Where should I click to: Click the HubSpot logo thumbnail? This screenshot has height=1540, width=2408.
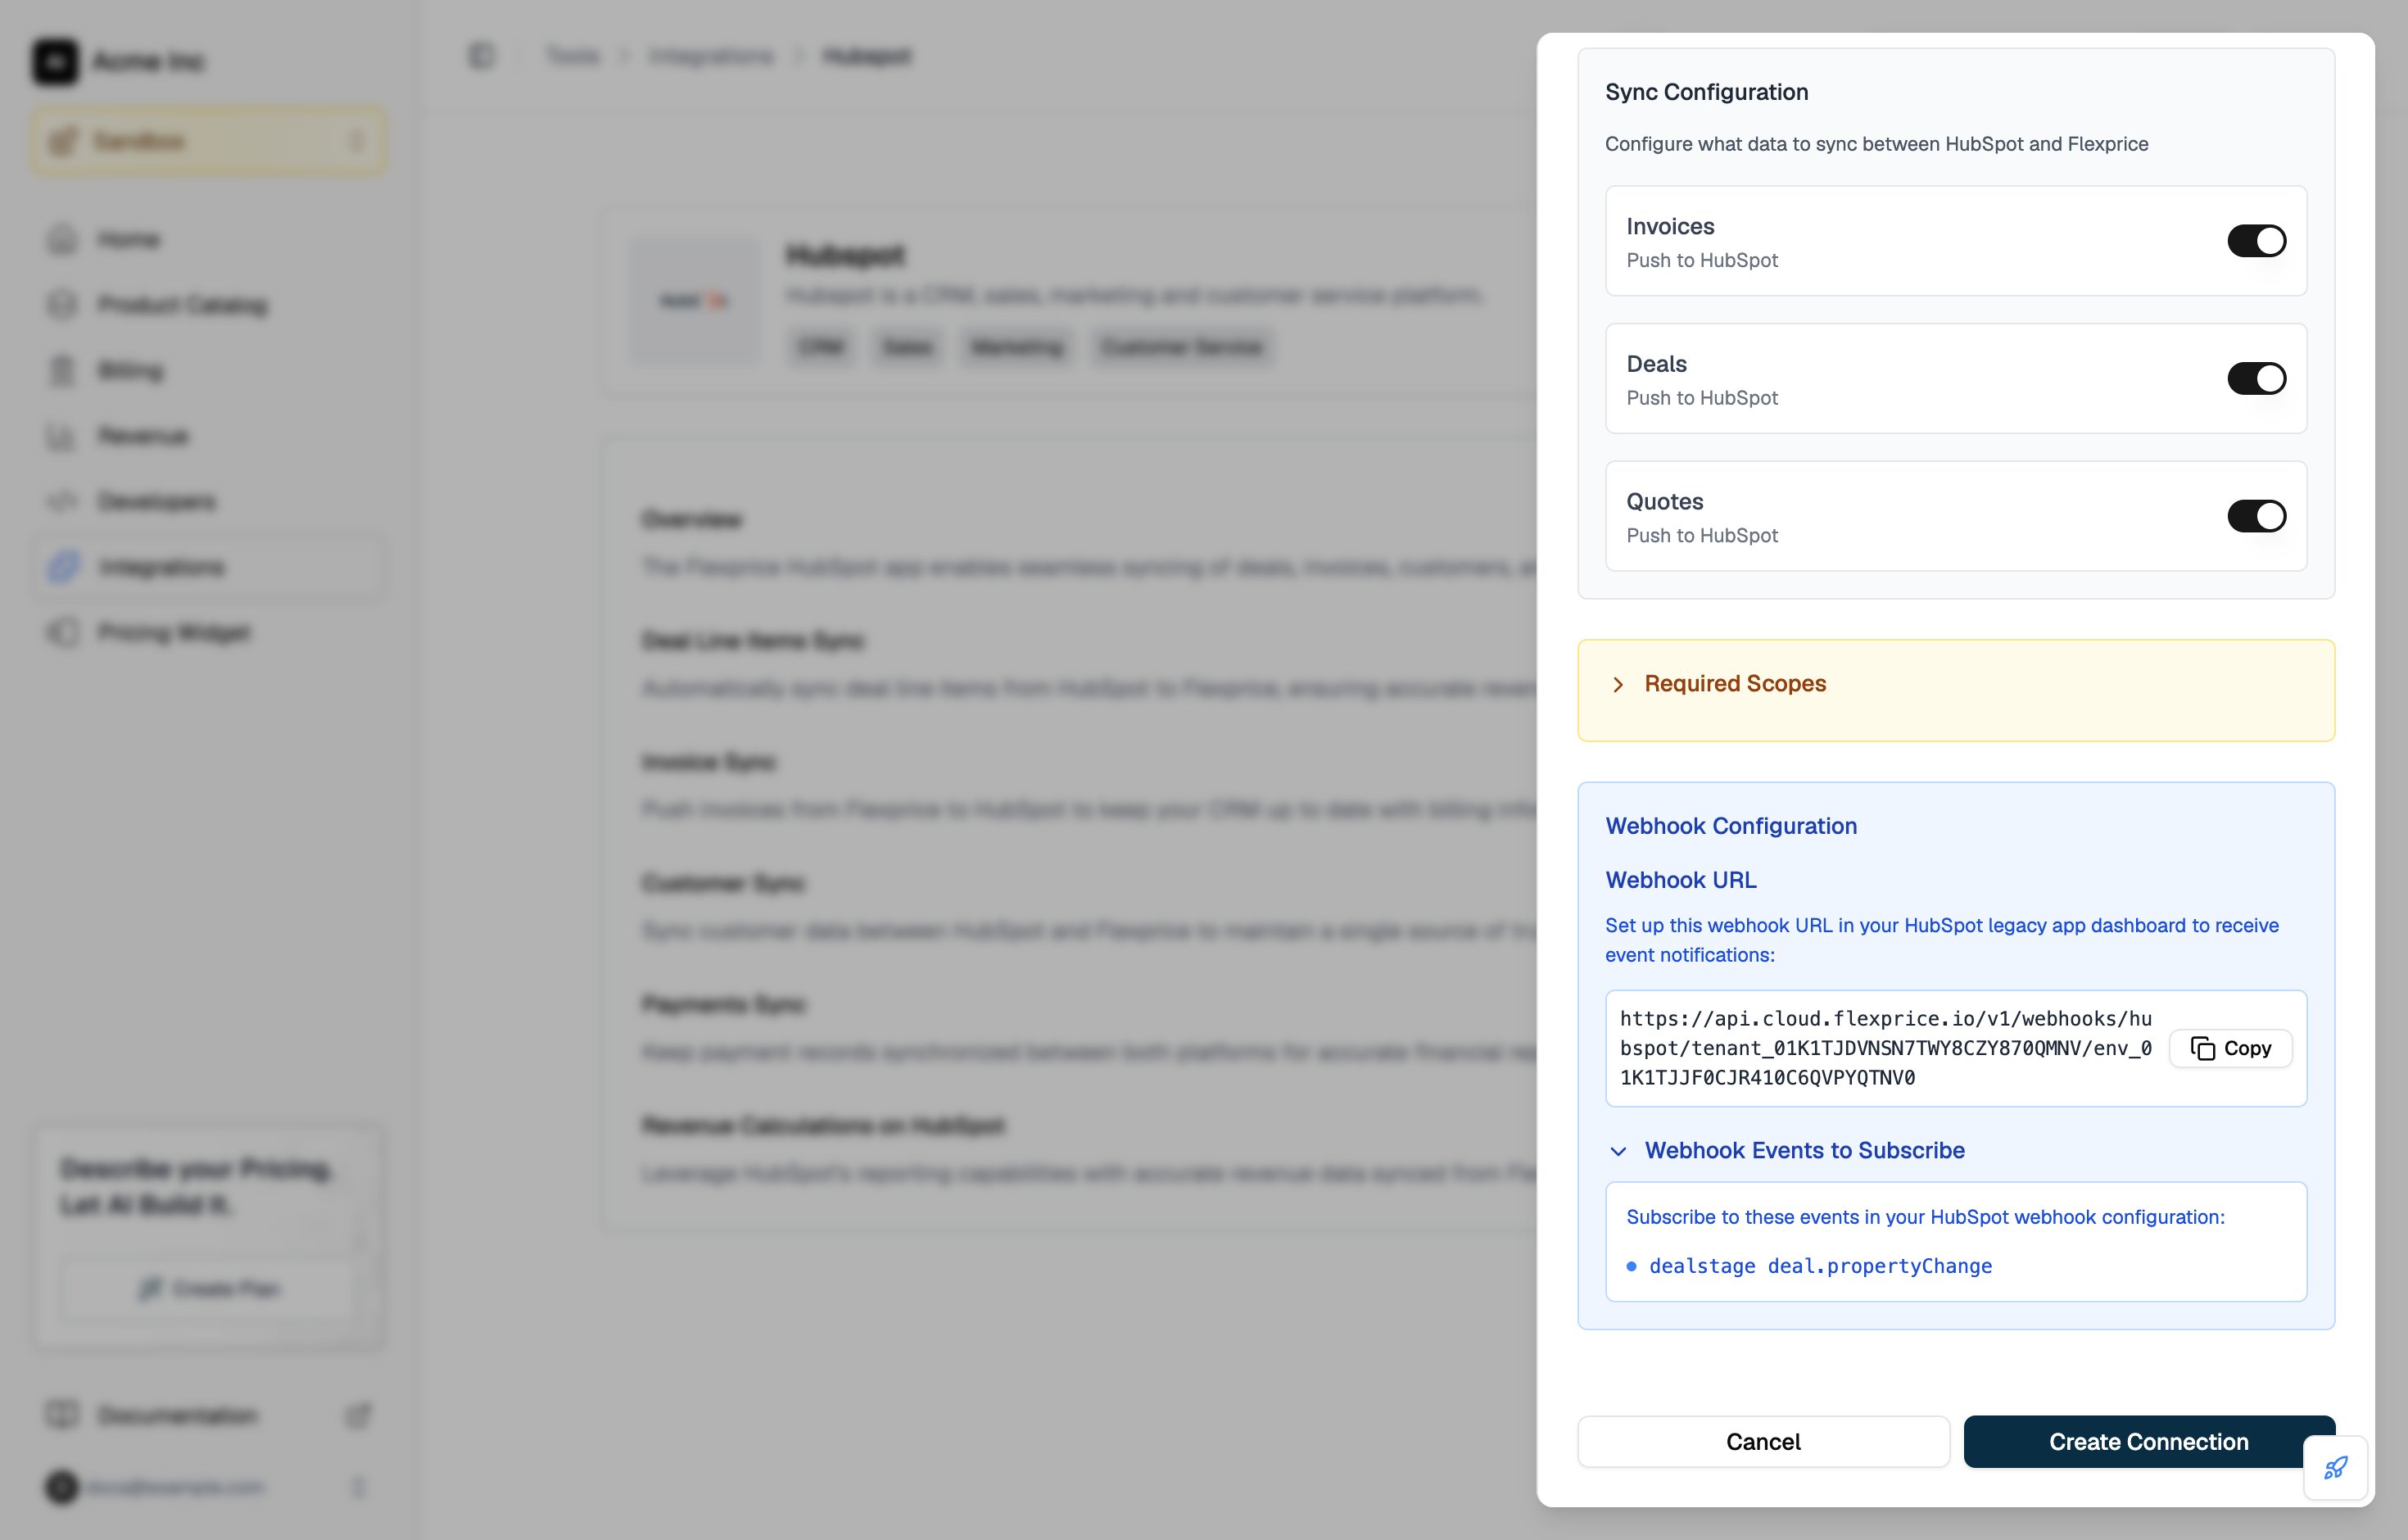694,301
